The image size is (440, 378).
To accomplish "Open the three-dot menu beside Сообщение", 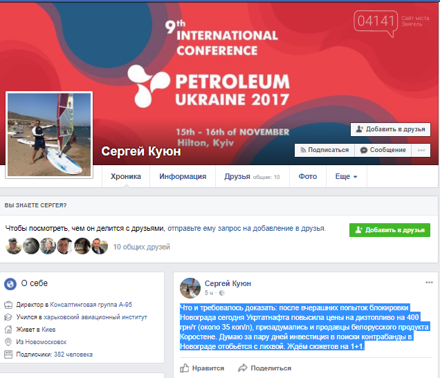I will pos(421,150).
